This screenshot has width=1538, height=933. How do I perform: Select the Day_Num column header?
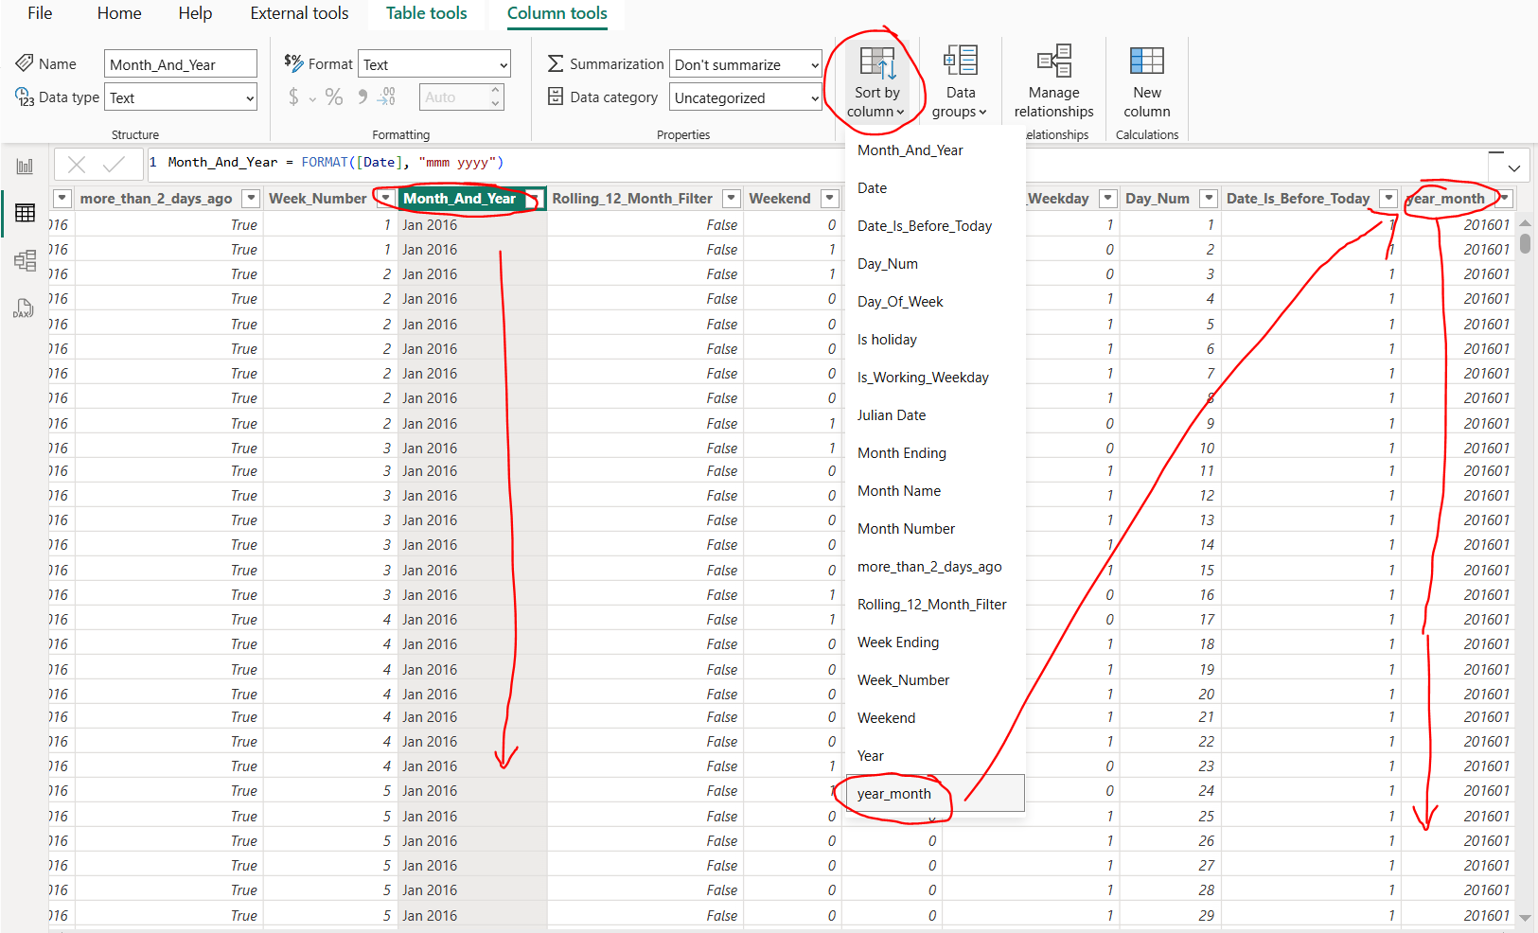[1158, 199]
